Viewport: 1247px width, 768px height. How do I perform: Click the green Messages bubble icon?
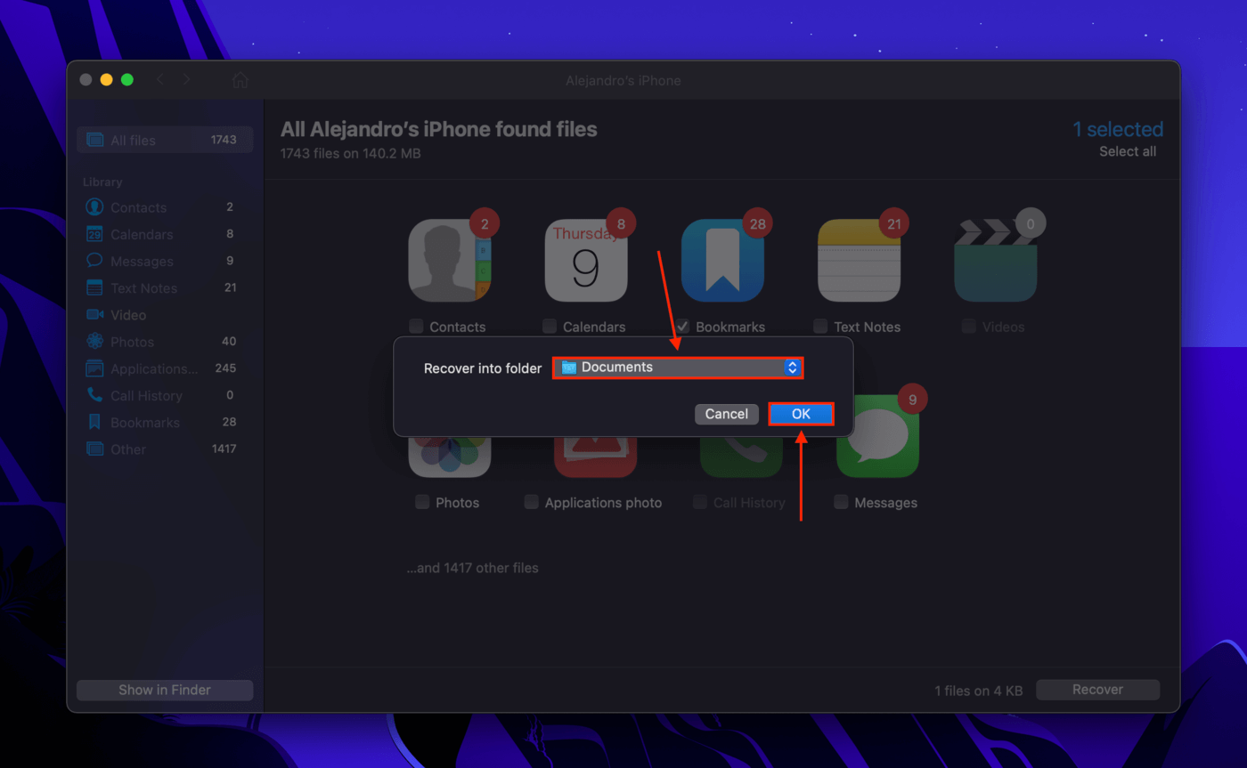tap(877, 436)
